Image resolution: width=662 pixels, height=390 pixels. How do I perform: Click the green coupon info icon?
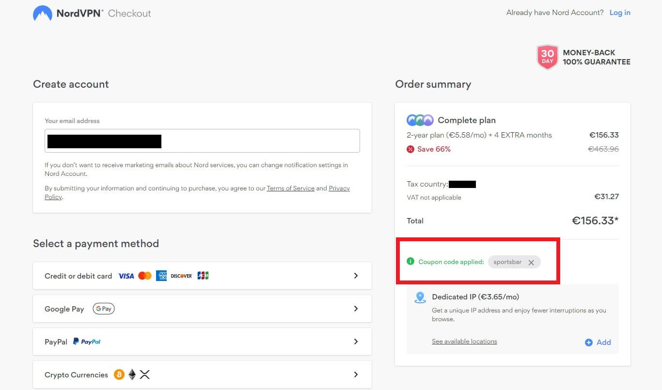click(410, 262)
